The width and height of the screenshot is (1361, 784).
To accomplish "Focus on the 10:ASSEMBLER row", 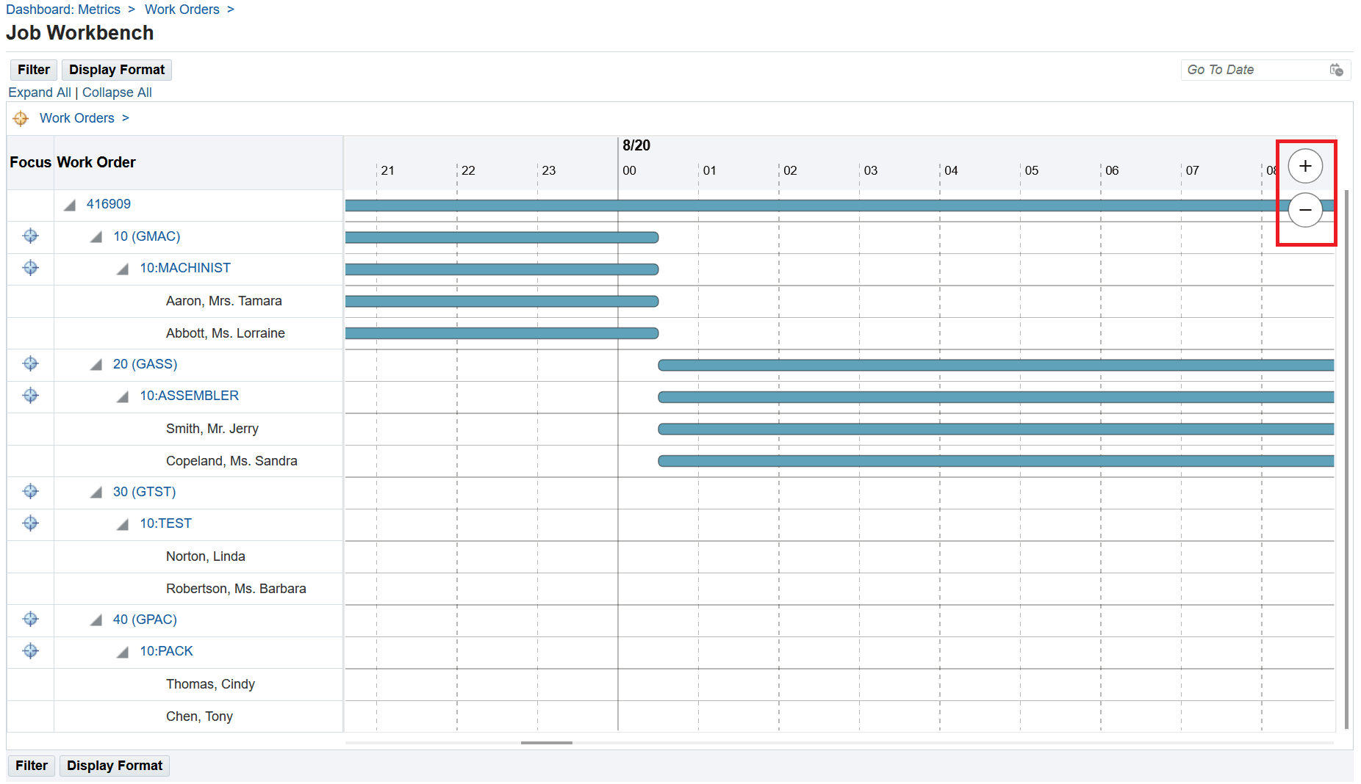I will 30,396.
